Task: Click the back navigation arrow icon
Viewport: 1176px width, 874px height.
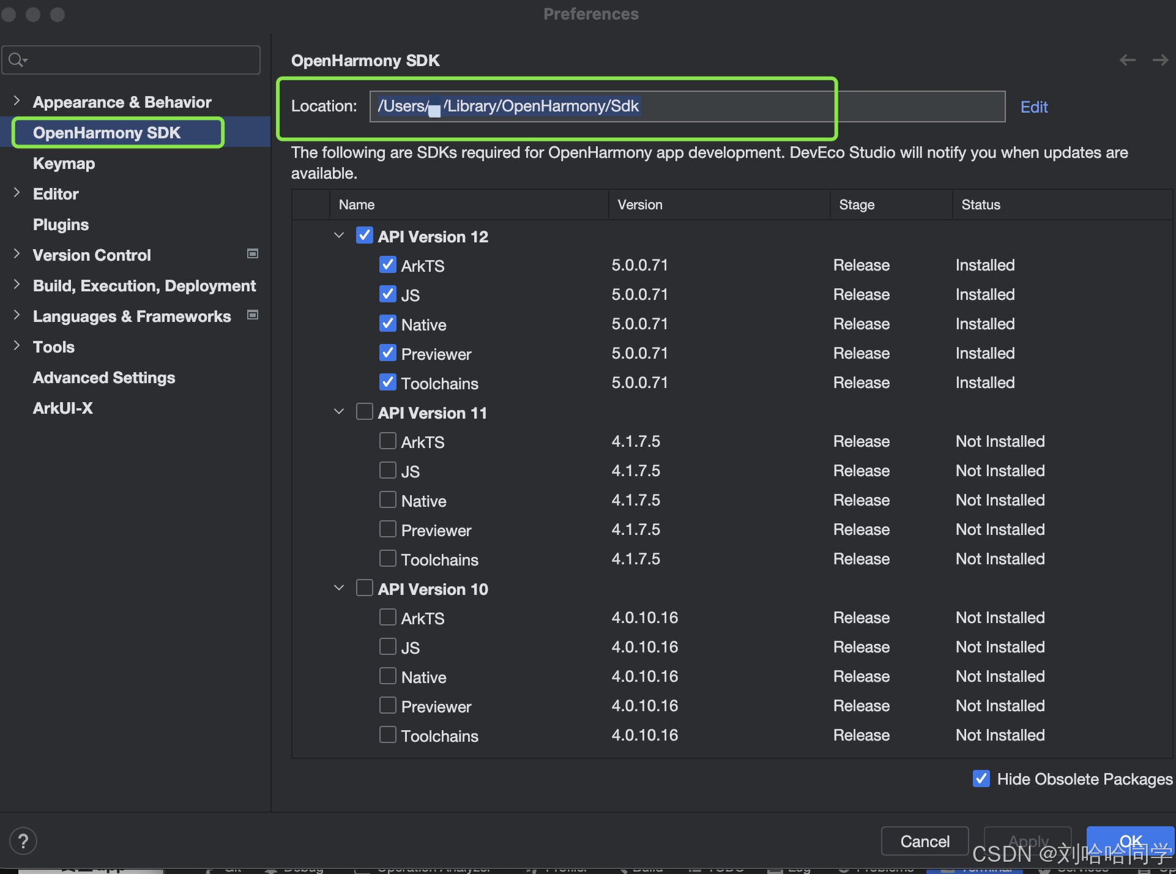Action: click(1127, 60)
